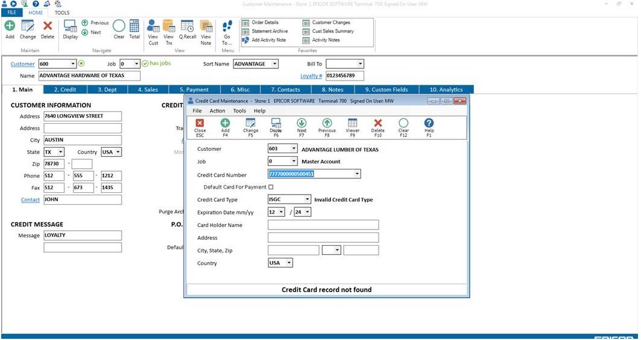The width and height of the screenshot is (641, 340).
Task: Open the Credit Card Number dropdown list
Action: click(x=357, y=174)
